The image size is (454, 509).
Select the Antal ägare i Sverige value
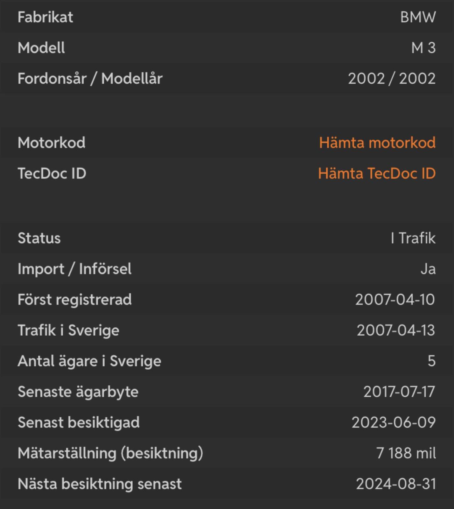pos(431,361)
